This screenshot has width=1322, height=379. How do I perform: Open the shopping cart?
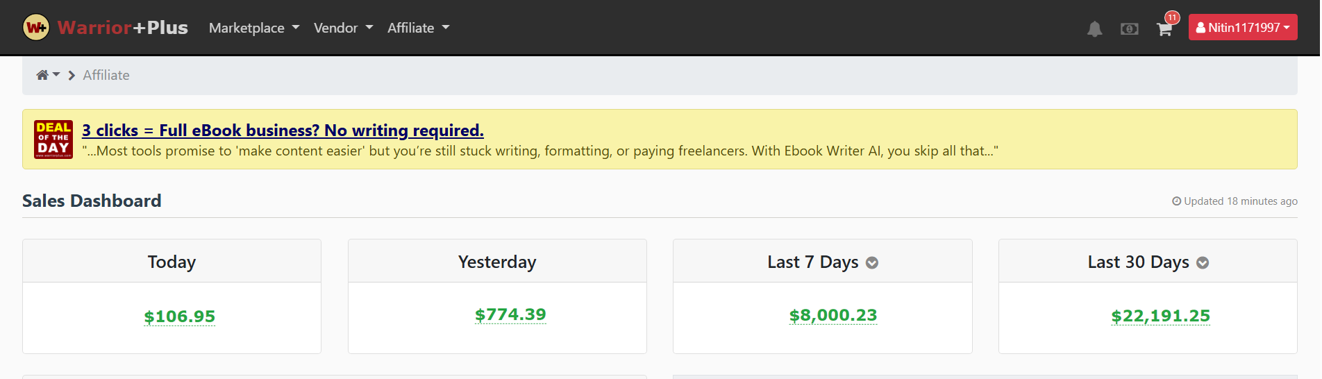click(1164, 28)
